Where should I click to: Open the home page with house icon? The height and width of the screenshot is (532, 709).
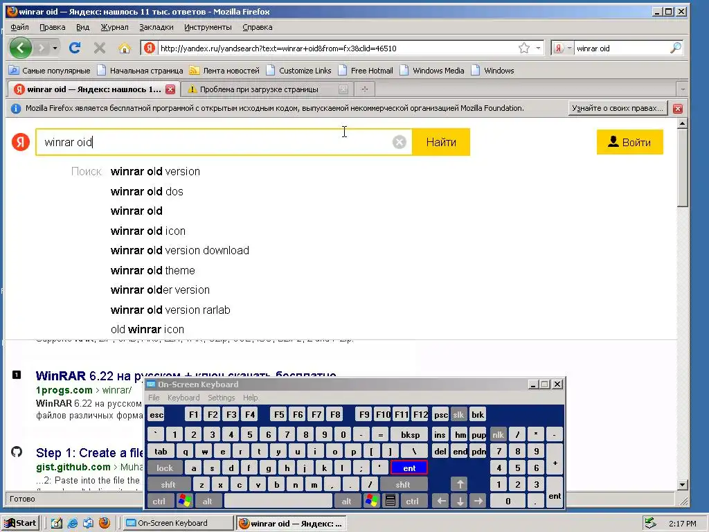click(125, 48)
